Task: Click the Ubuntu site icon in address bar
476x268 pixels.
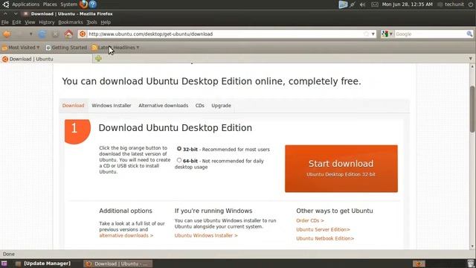Action: pos(83,34)
